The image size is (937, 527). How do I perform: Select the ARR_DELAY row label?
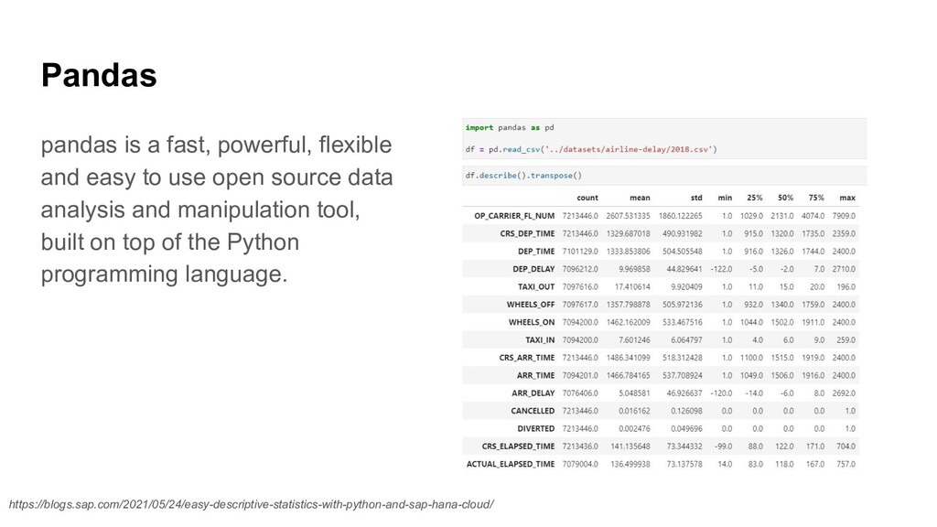[533, 393]
